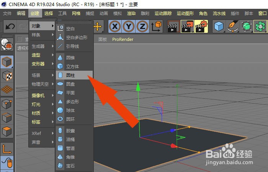Toggle Z axis lock
Image resolution: width=268 pixels, height=172 pixels.
(x=142, y=26)
